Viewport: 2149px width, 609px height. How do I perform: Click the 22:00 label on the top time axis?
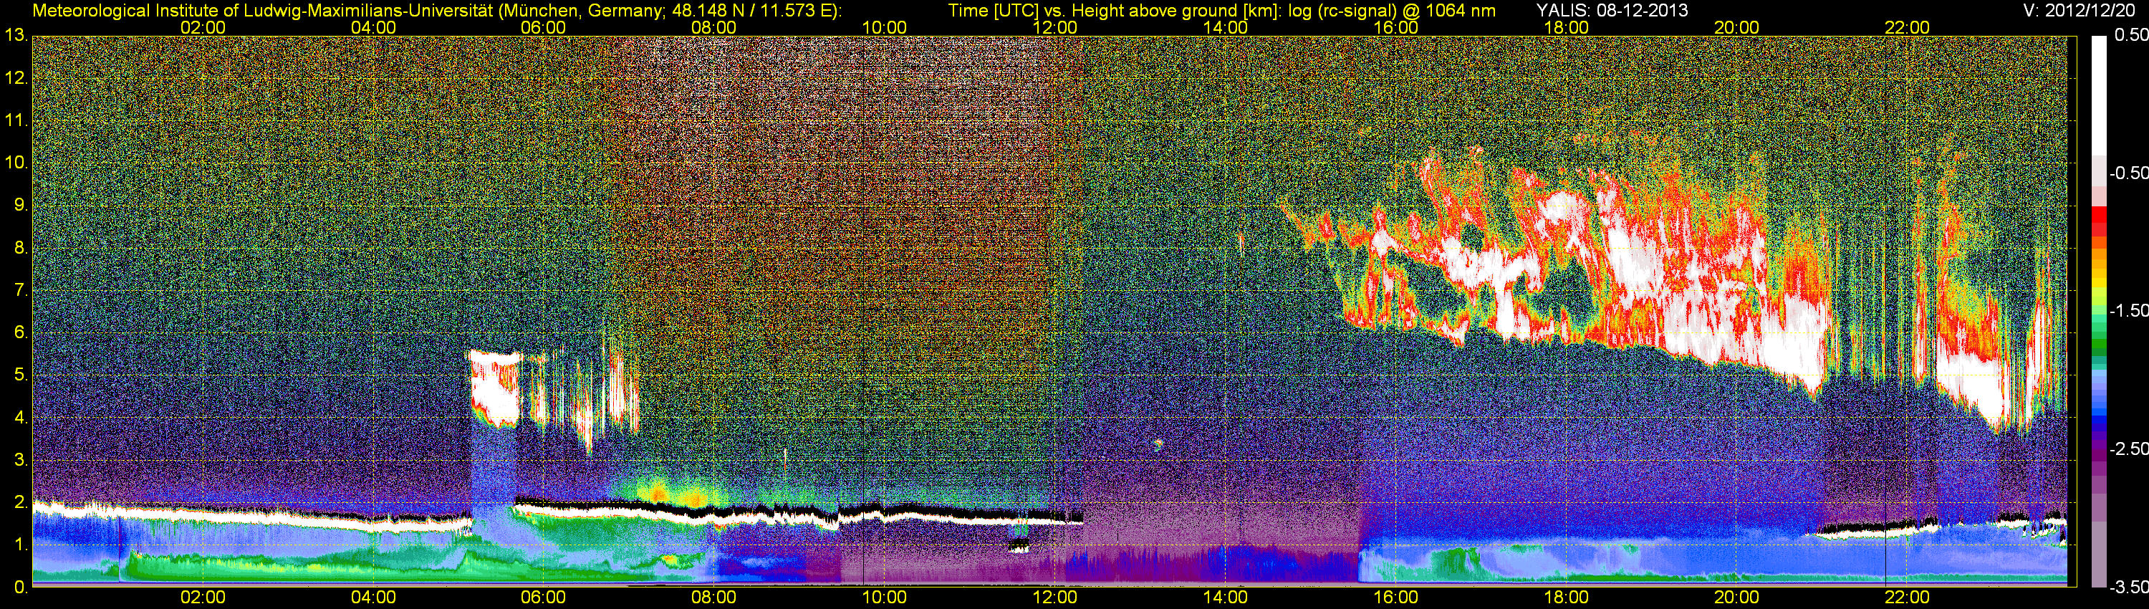[1907, 27]
